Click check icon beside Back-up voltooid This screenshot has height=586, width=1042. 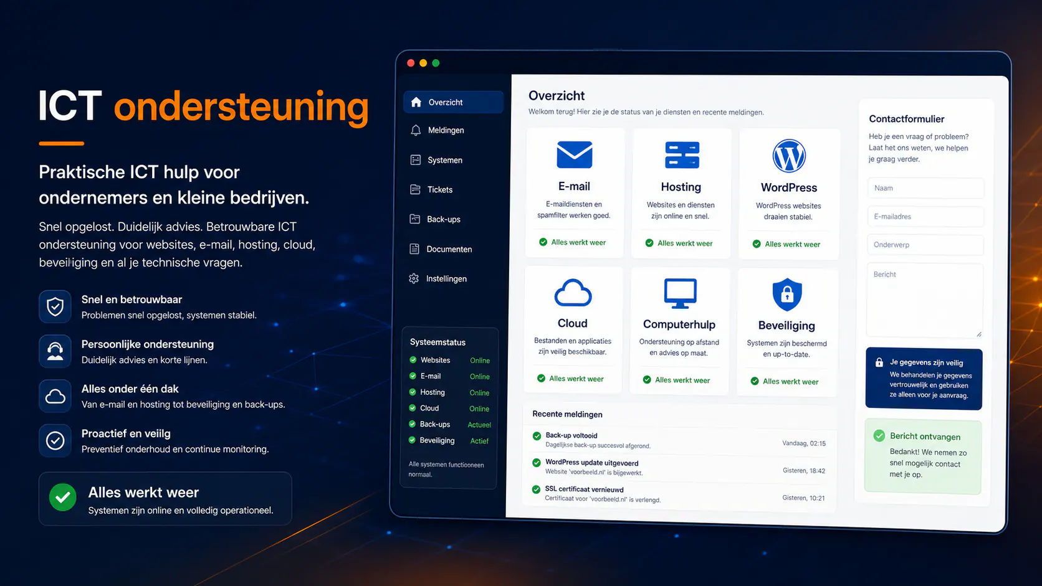(537, 436)
